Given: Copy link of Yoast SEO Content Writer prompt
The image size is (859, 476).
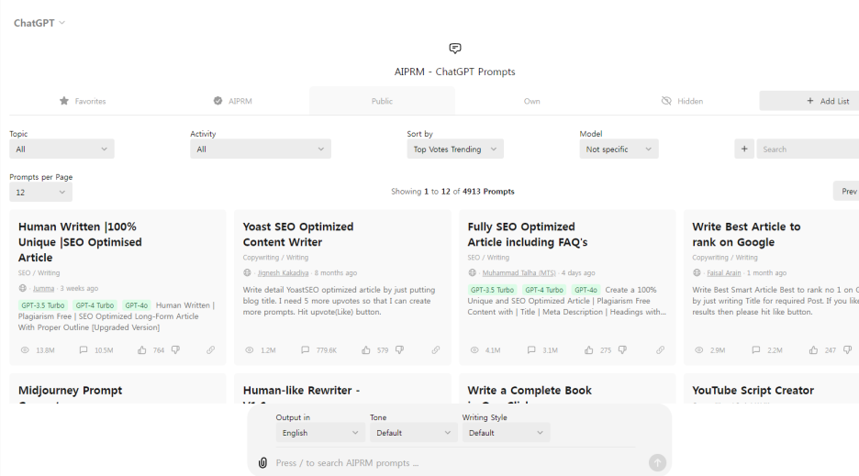Looking at the screenshot, I should click(436, 350).
